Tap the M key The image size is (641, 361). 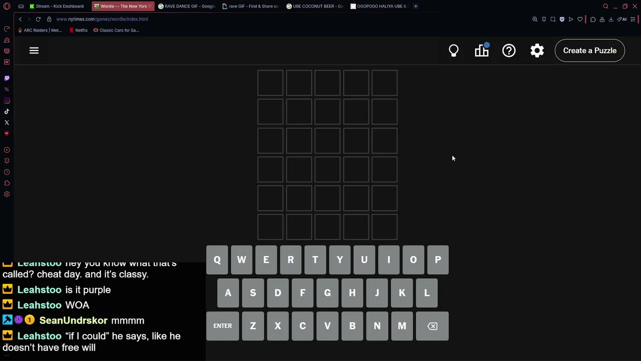tap(402, 326)
